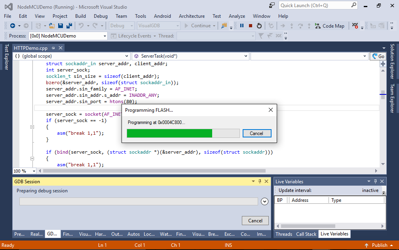Collapse the if (server_sock == -1) code block
The image size is (399, 250).
[x=32, y=127]
